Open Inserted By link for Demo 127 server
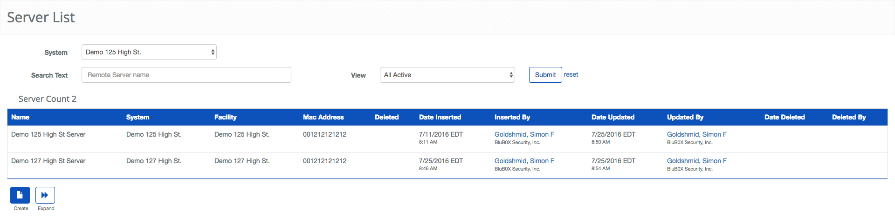This screenshot has height=218, width=895. click(x=524, y=161)
